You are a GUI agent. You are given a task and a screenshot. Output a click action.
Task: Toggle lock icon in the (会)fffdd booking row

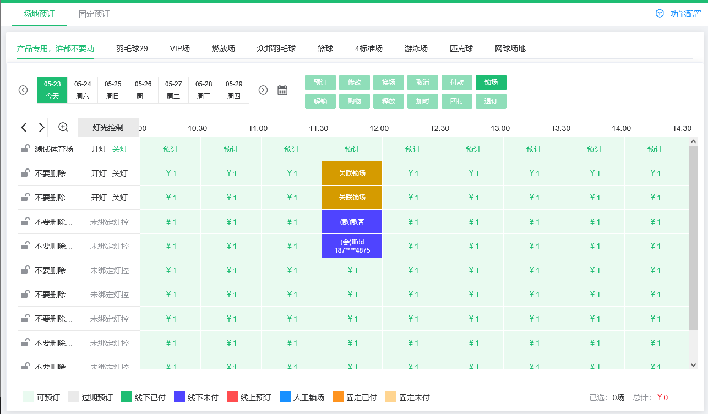click(25, 246)
